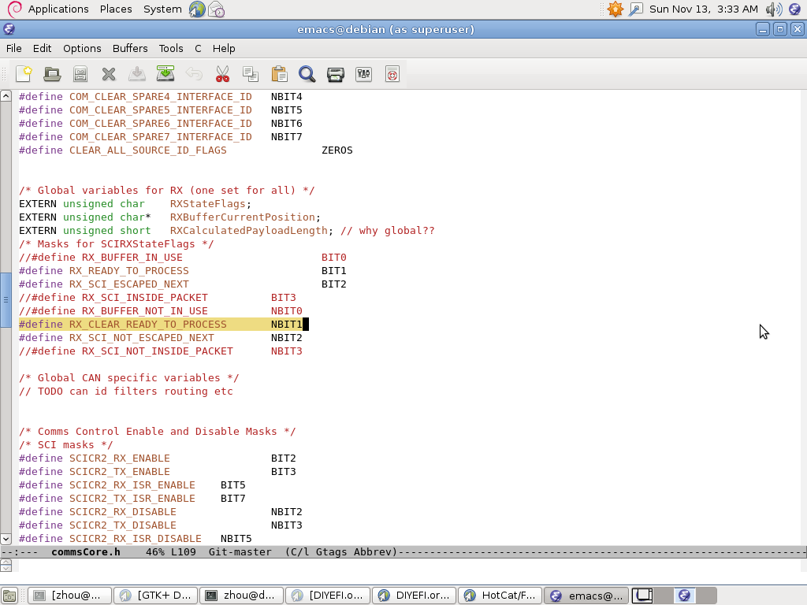Paste using the clipboard icon
807x605 pixels.
(279, 74)
